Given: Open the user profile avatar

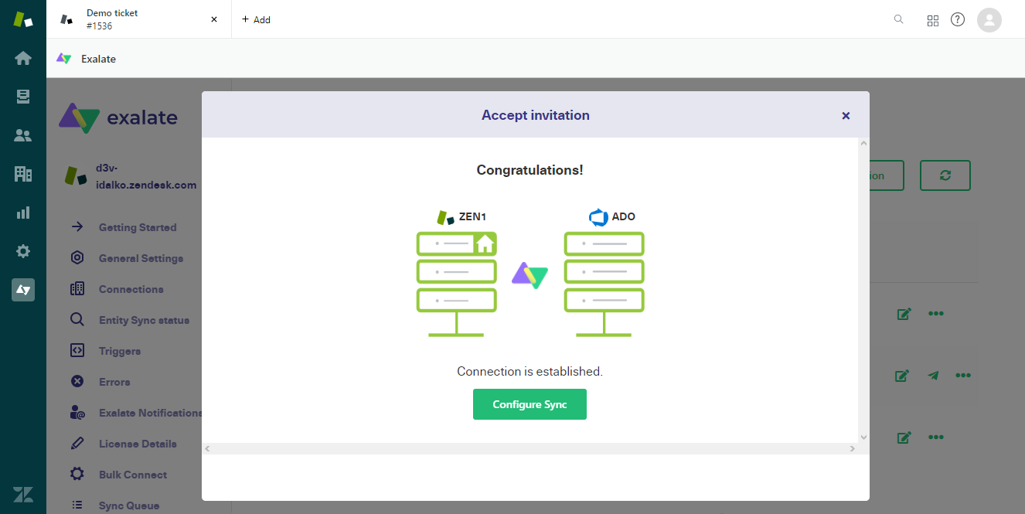Looking at the screenshot, I should 989,19.
